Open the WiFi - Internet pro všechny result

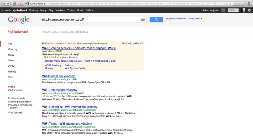(60, 90)
